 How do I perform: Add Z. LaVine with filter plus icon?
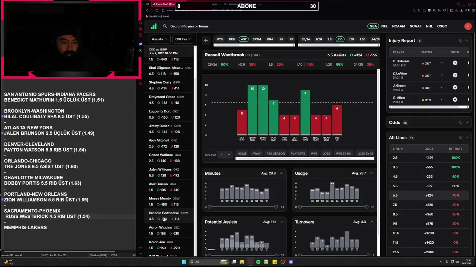tap(455, 75)
